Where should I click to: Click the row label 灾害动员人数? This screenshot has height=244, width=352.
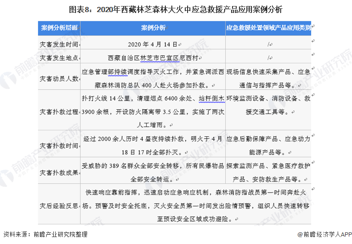click(x=59, y=78)
